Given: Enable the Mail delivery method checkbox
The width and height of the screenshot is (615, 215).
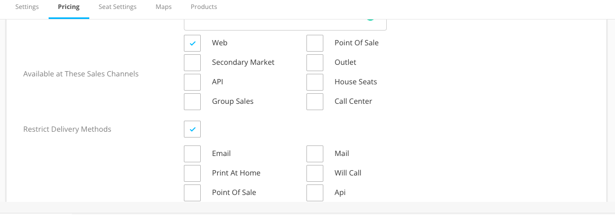Looking at the screenshot, I should click(x=315, y=154).
